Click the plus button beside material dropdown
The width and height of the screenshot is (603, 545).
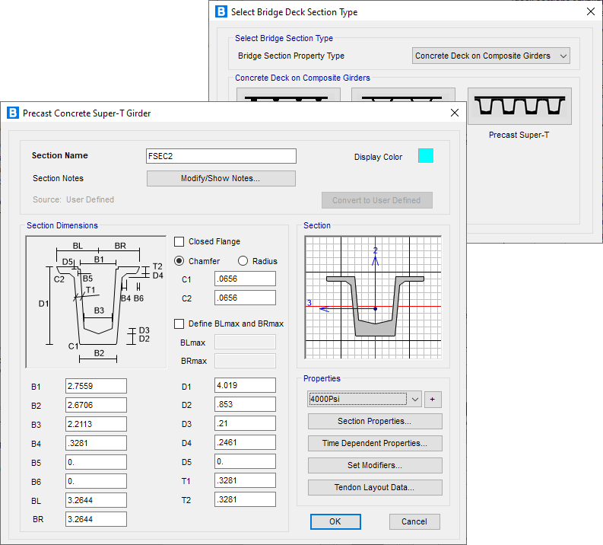433,399
